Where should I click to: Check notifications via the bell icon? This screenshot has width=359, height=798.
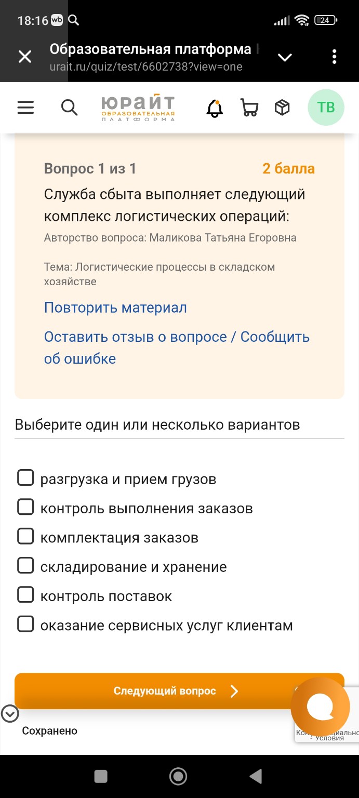[214, 108]
